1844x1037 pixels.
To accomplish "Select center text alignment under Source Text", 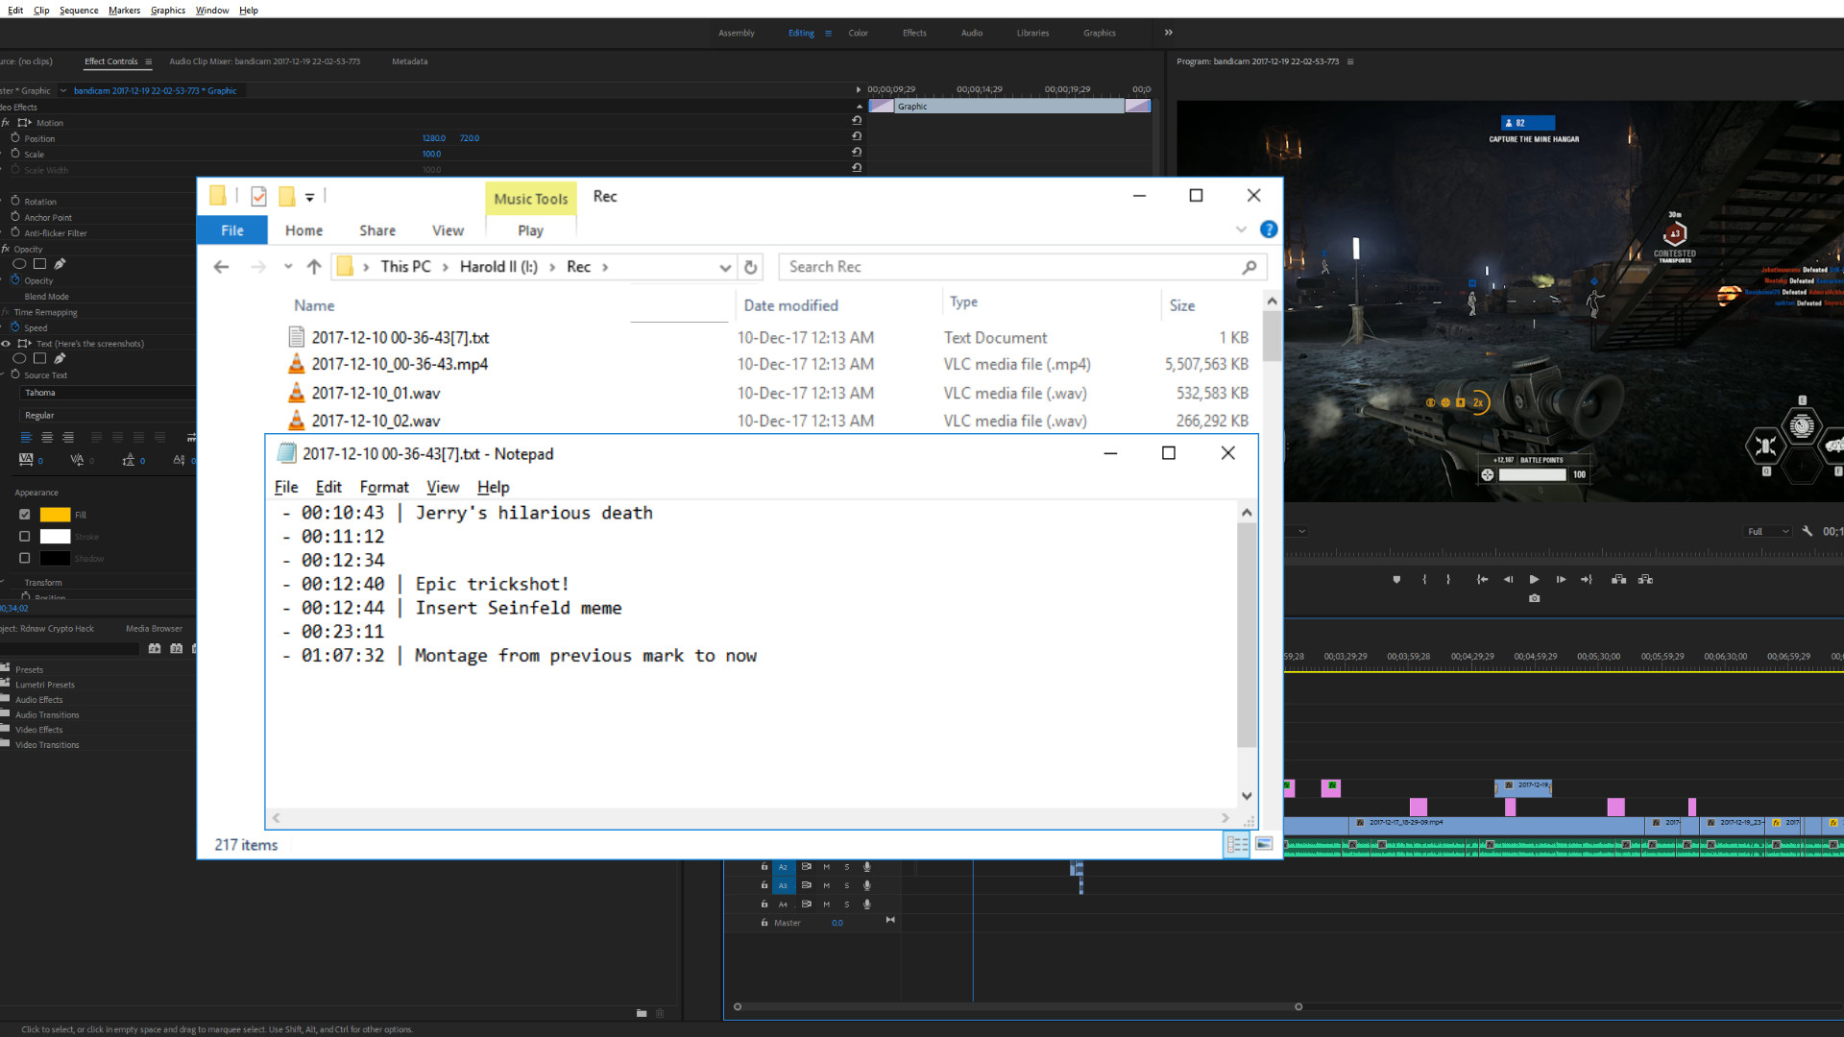I will tap(47, 438).
